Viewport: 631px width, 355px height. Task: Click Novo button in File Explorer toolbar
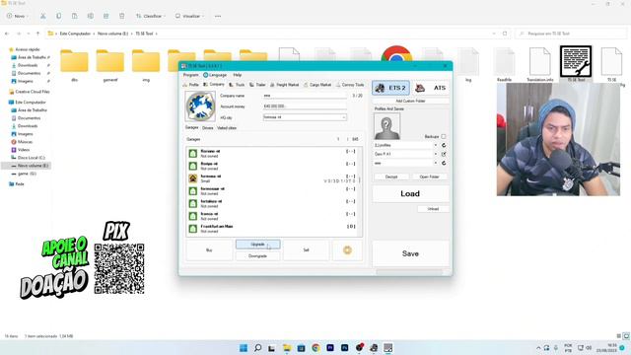pyautogui.click(x=17, y=16)
